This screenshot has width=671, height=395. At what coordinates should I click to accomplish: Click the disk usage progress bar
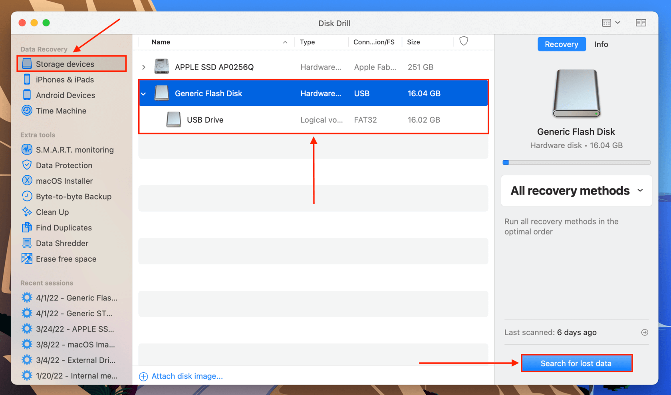(576, 163)
